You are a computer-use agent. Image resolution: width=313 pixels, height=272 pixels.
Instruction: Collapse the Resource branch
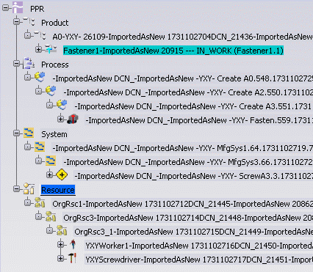[x=16, y=189]
